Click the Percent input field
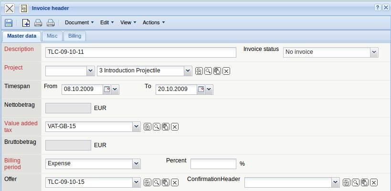 pos(213,163)
